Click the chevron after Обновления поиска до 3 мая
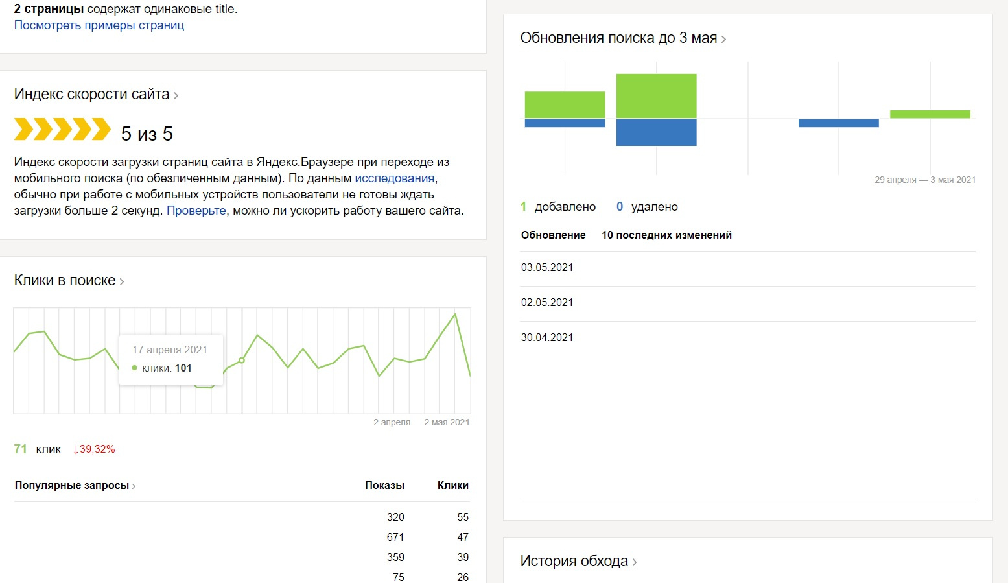The width and height of the screenshot is (1008, 583). click(x=723, y=39)
